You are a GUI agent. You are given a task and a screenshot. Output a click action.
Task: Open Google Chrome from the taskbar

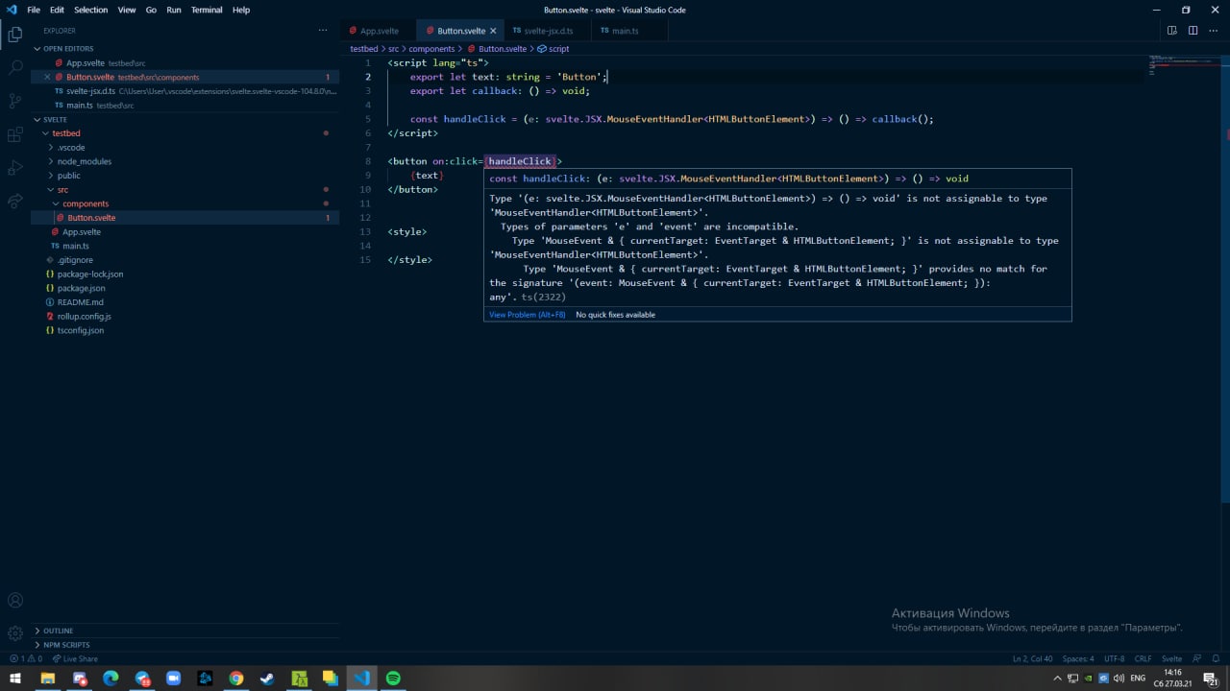[235, 678]
